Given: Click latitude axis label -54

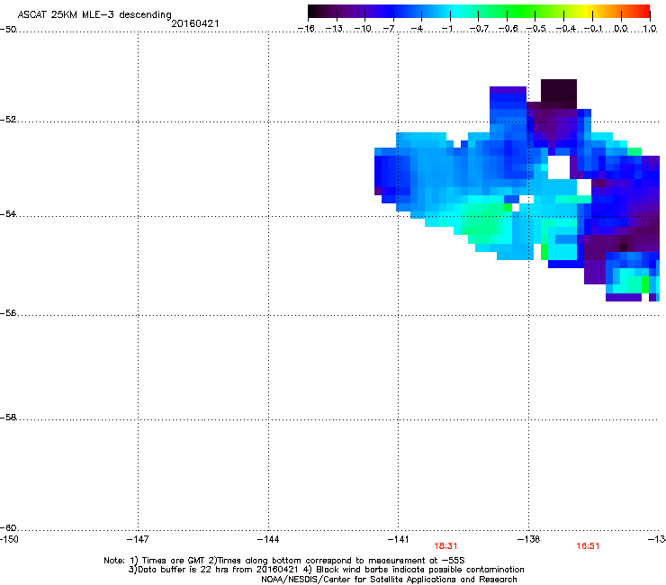Looking at the screenshot, I should pos(8,213).
